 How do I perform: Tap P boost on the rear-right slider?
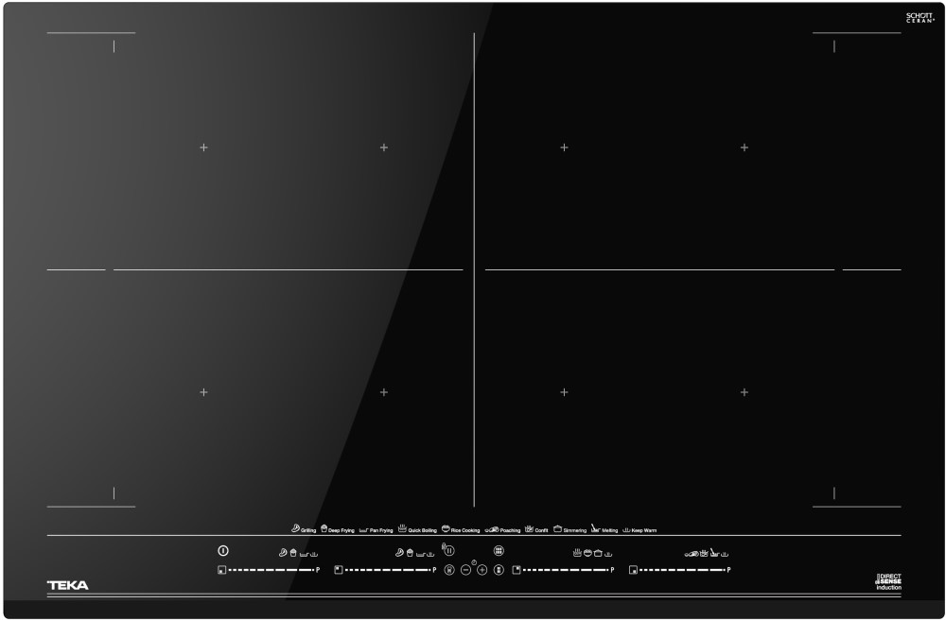tap(612, 570)
